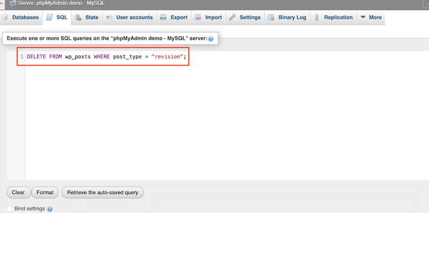Click the User accounts card icon
The height and width of the screenshot is (268, 429).
109,18
